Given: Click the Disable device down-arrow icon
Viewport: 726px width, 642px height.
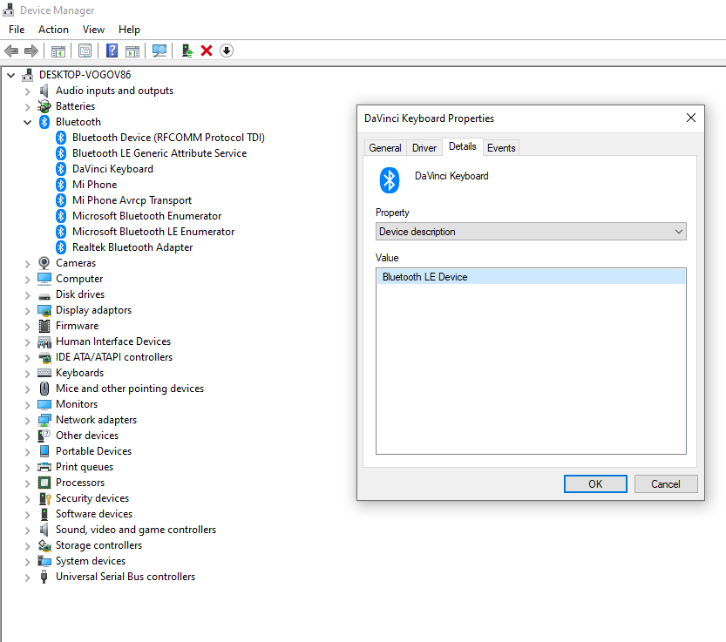Looking at the screenshot, I should pyautogui.click(x=227, y=51).
